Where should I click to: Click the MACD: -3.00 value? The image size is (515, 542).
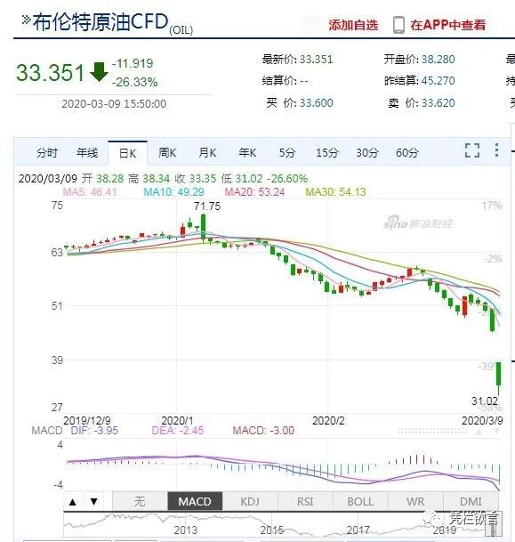263,431
